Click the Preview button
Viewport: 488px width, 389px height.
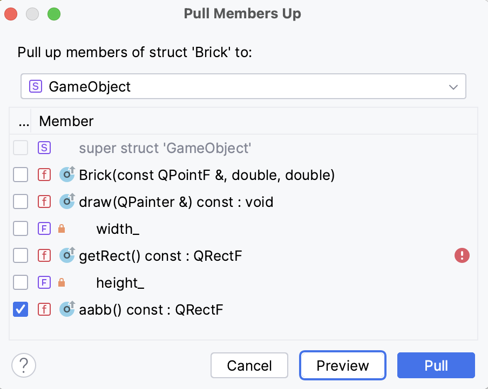[343, 366]
